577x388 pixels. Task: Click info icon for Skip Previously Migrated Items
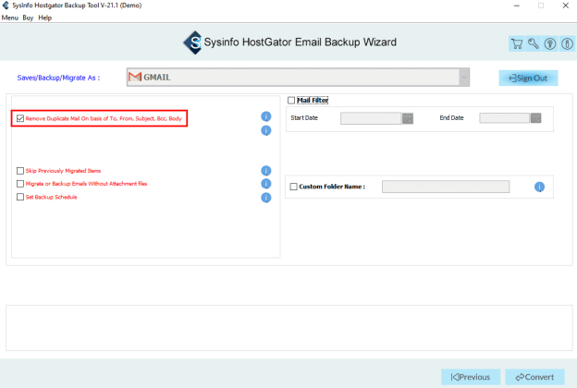pyautogui.click(x=266, y=171)
